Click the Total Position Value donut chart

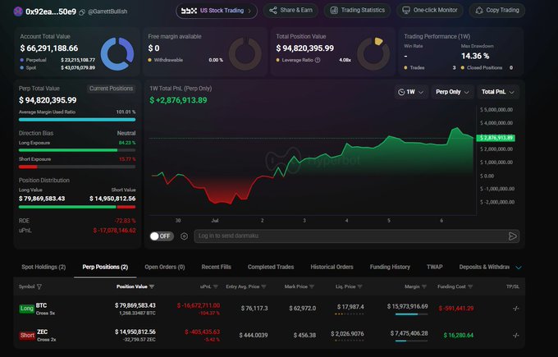[x=373, y=53]
